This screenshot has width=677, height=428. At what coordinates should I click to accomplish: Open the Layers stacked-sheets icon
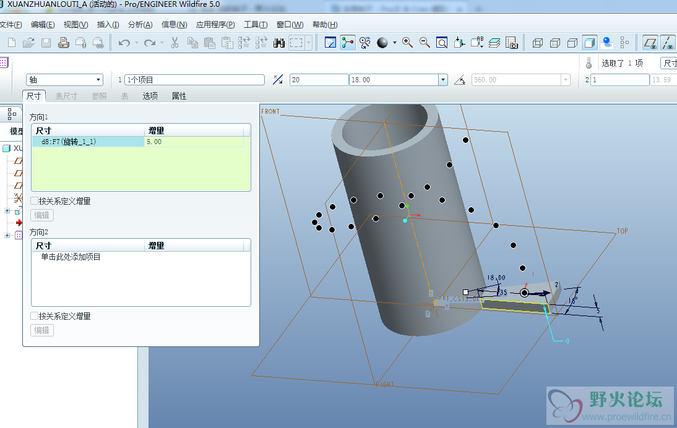(494, 43)
